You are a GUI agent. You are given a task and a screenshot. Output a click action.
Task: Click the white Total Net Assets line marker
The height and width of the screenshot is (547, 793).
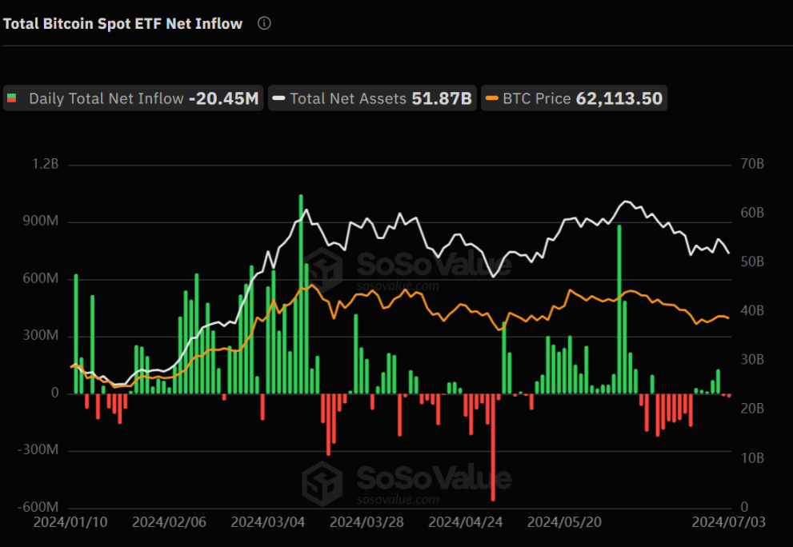pos(278,98)
